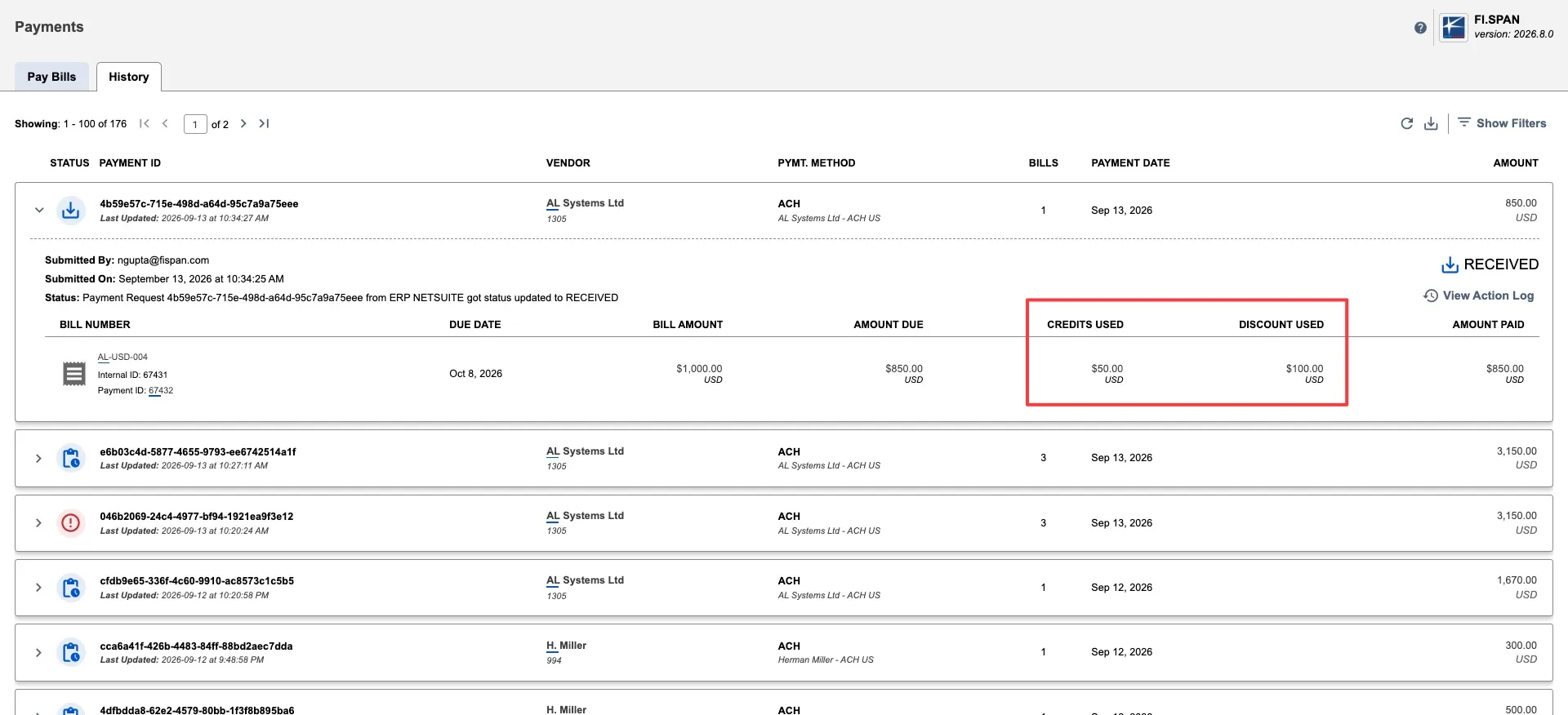Select the History tab
This screenshot has height=715, width=1568.
point(129,77)
